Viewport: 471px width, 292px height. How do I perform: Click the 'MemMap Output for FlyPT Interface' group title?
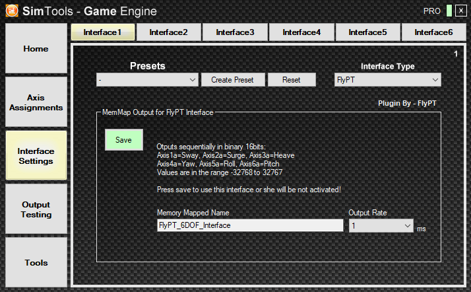coord(158,112)
